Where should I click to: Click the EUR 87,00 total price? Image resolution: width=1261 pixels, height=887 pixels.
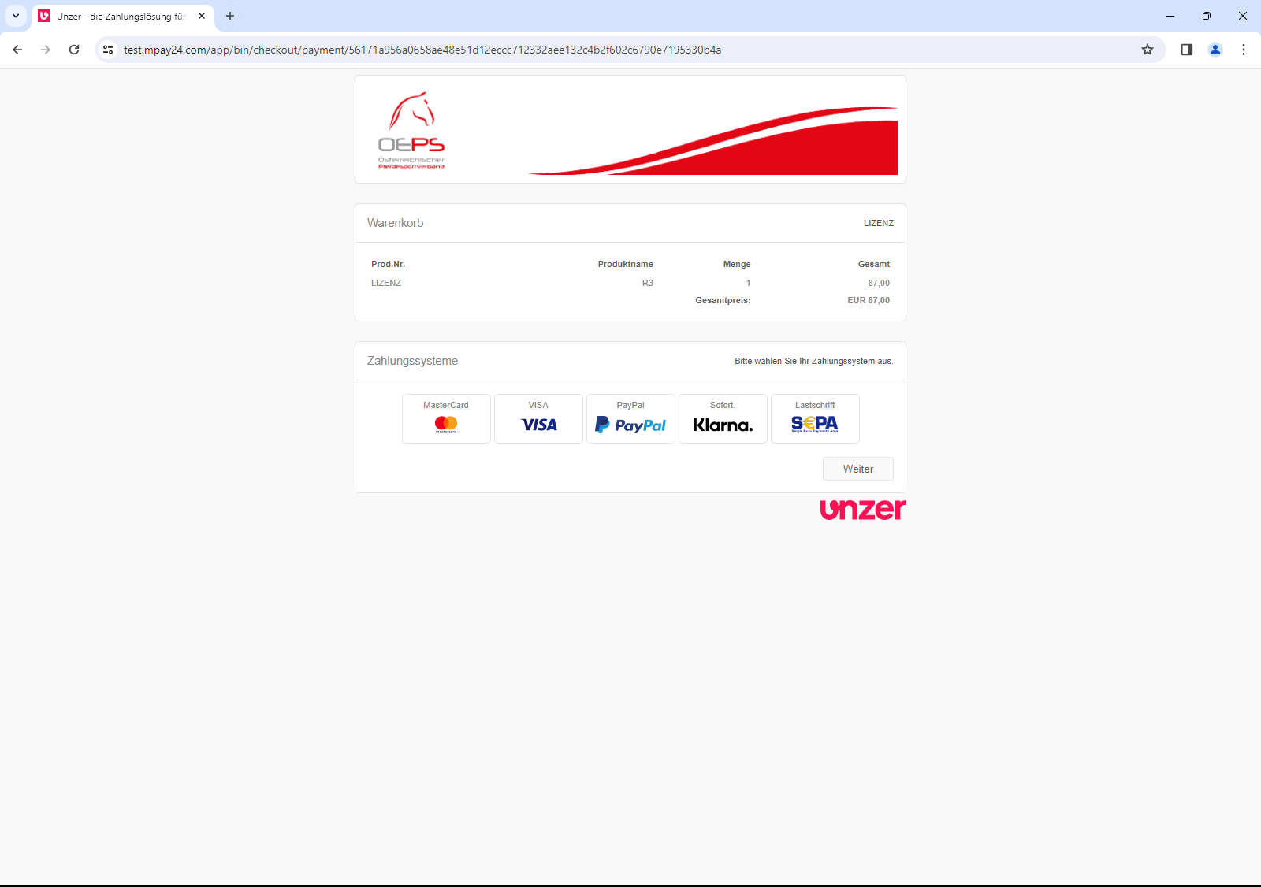(x=869, y=300)
